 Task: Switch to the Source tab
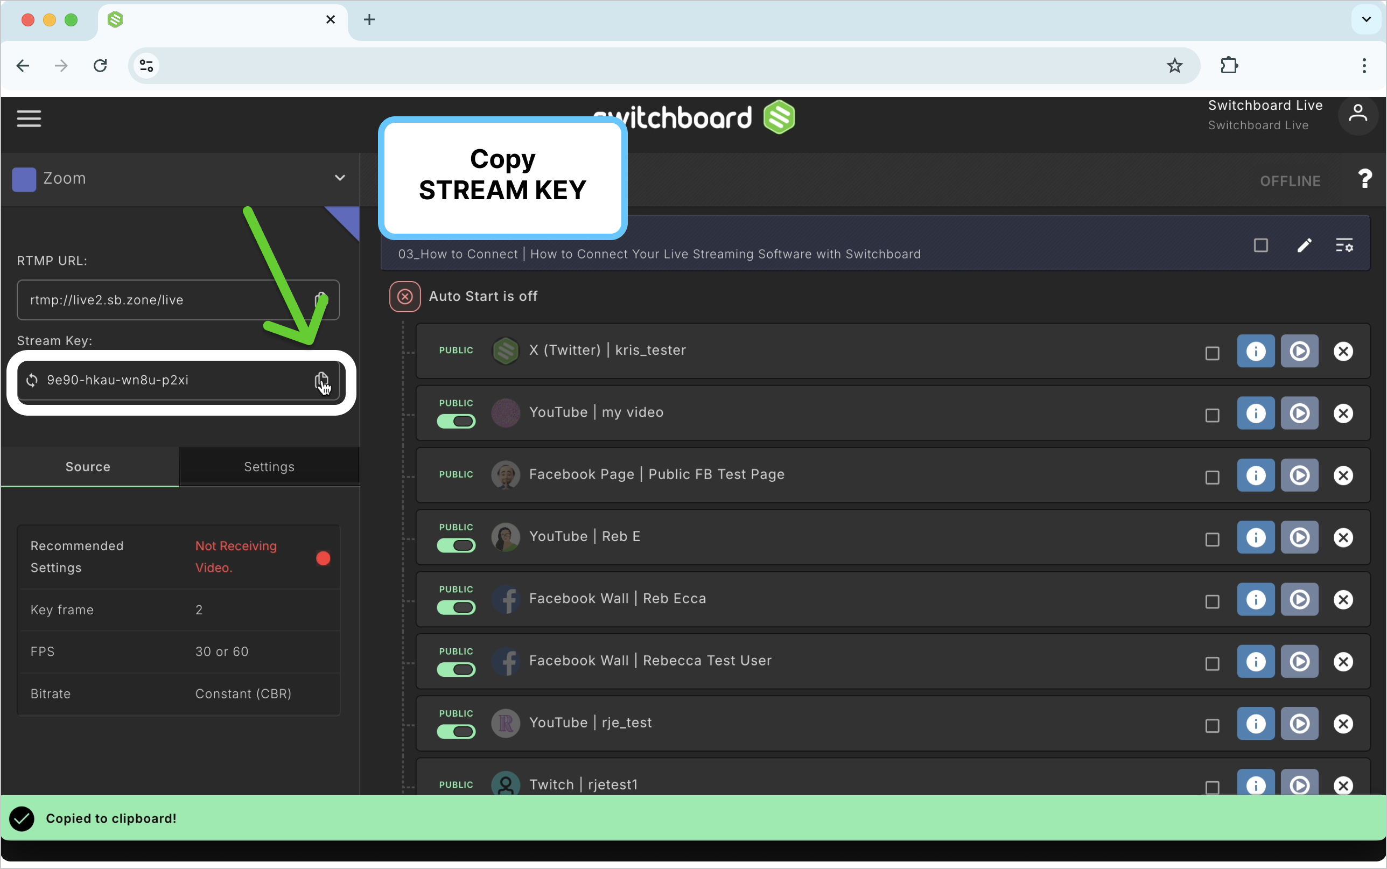(89, 467)
